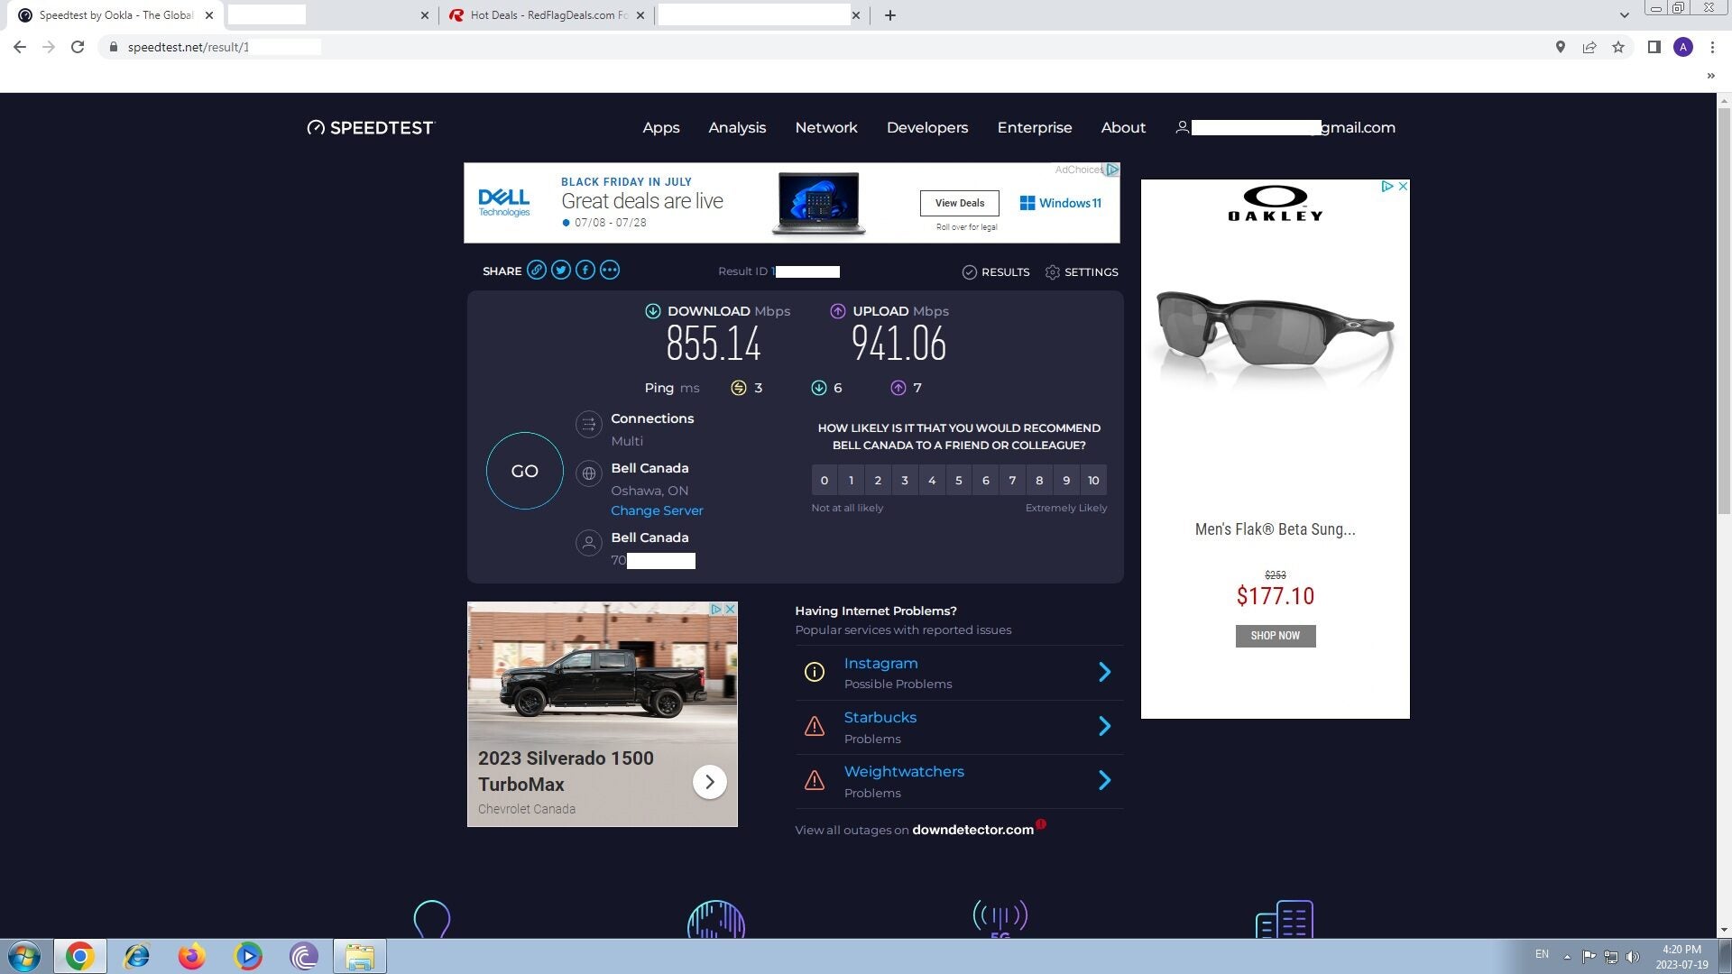1732x974 pixels.
Task: Start a new test with GO
Action: point(525,471)
